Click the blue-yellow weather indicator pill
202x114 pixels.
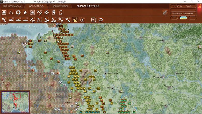[x=183, y=18]
